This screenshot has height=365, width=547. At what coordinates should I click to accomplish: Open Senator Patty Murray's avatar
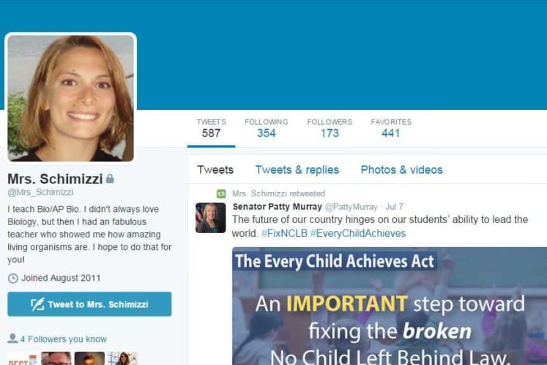tap(211, 218)
